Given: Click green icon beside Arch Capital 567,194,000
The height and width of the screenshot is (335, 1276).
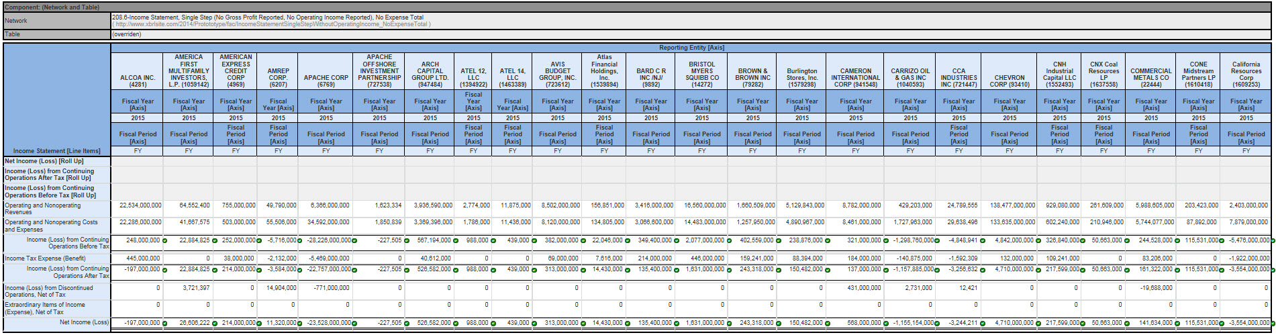Looking at the screenshot, I should [456, 241].
